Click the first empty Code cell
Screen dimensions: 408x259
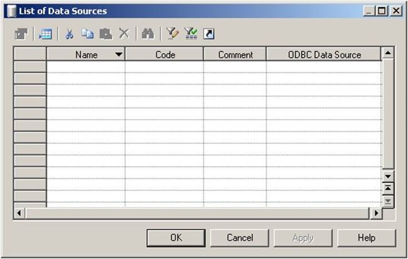(x=164, y=67)
